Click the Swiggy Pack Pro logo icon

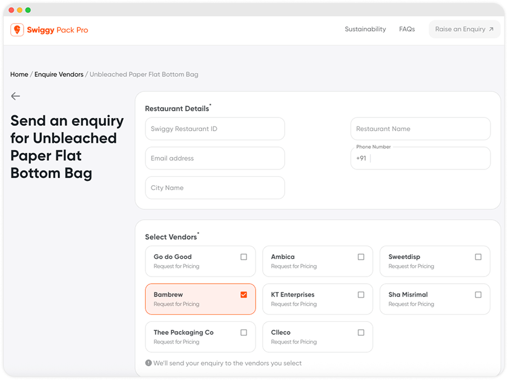coord(17,30)
